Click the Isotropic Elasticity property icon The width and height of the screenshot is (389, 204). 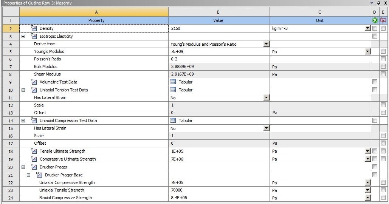tap(34, 36)
